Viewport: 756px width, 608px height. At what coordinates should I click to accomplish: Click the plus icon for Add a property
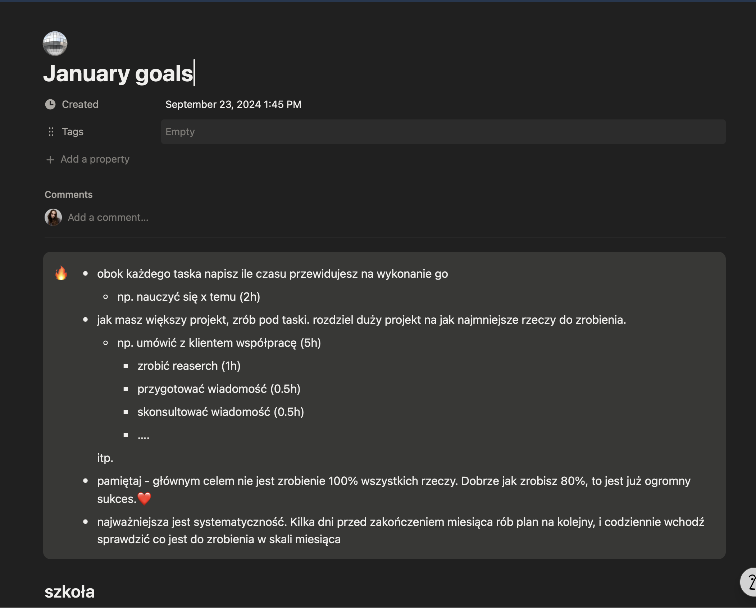pos(50,159)
